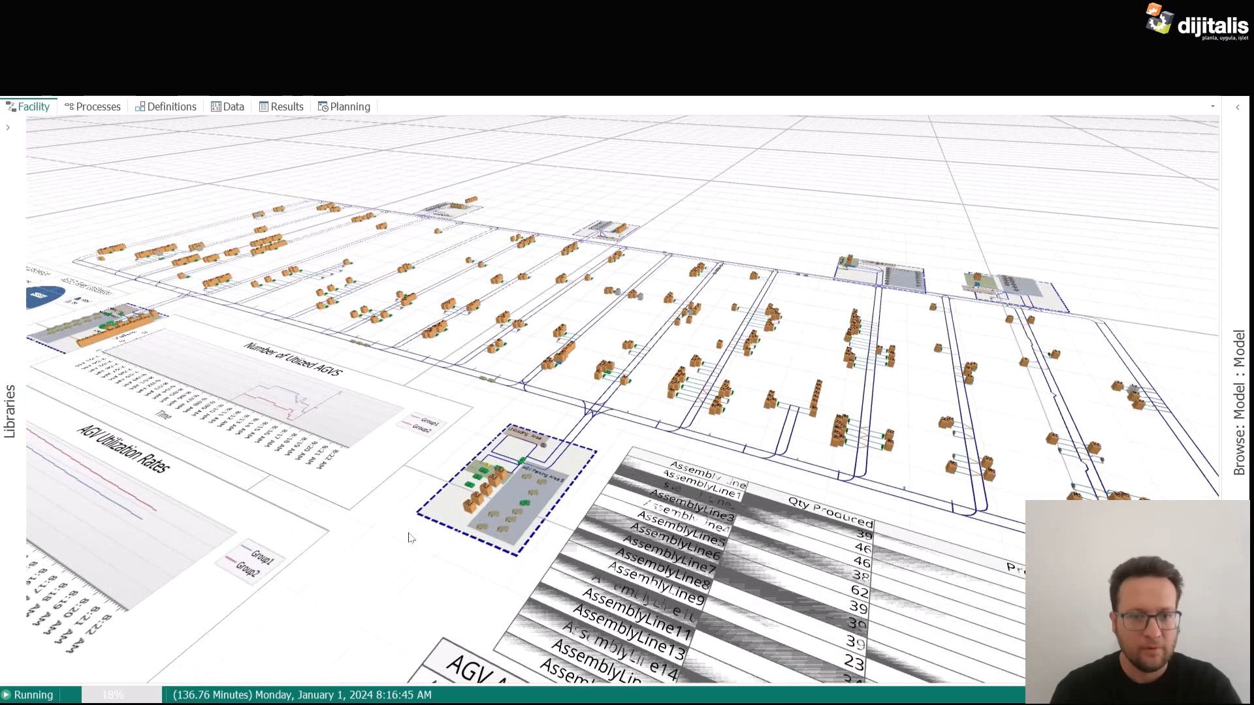Viewport: 1254px width, 705px height.
Task: Click the play icon next to Running status
Action: click(8, 695)
